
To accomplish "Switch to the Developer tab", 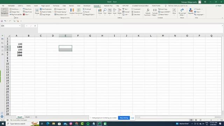I will (x=87, y=6).
